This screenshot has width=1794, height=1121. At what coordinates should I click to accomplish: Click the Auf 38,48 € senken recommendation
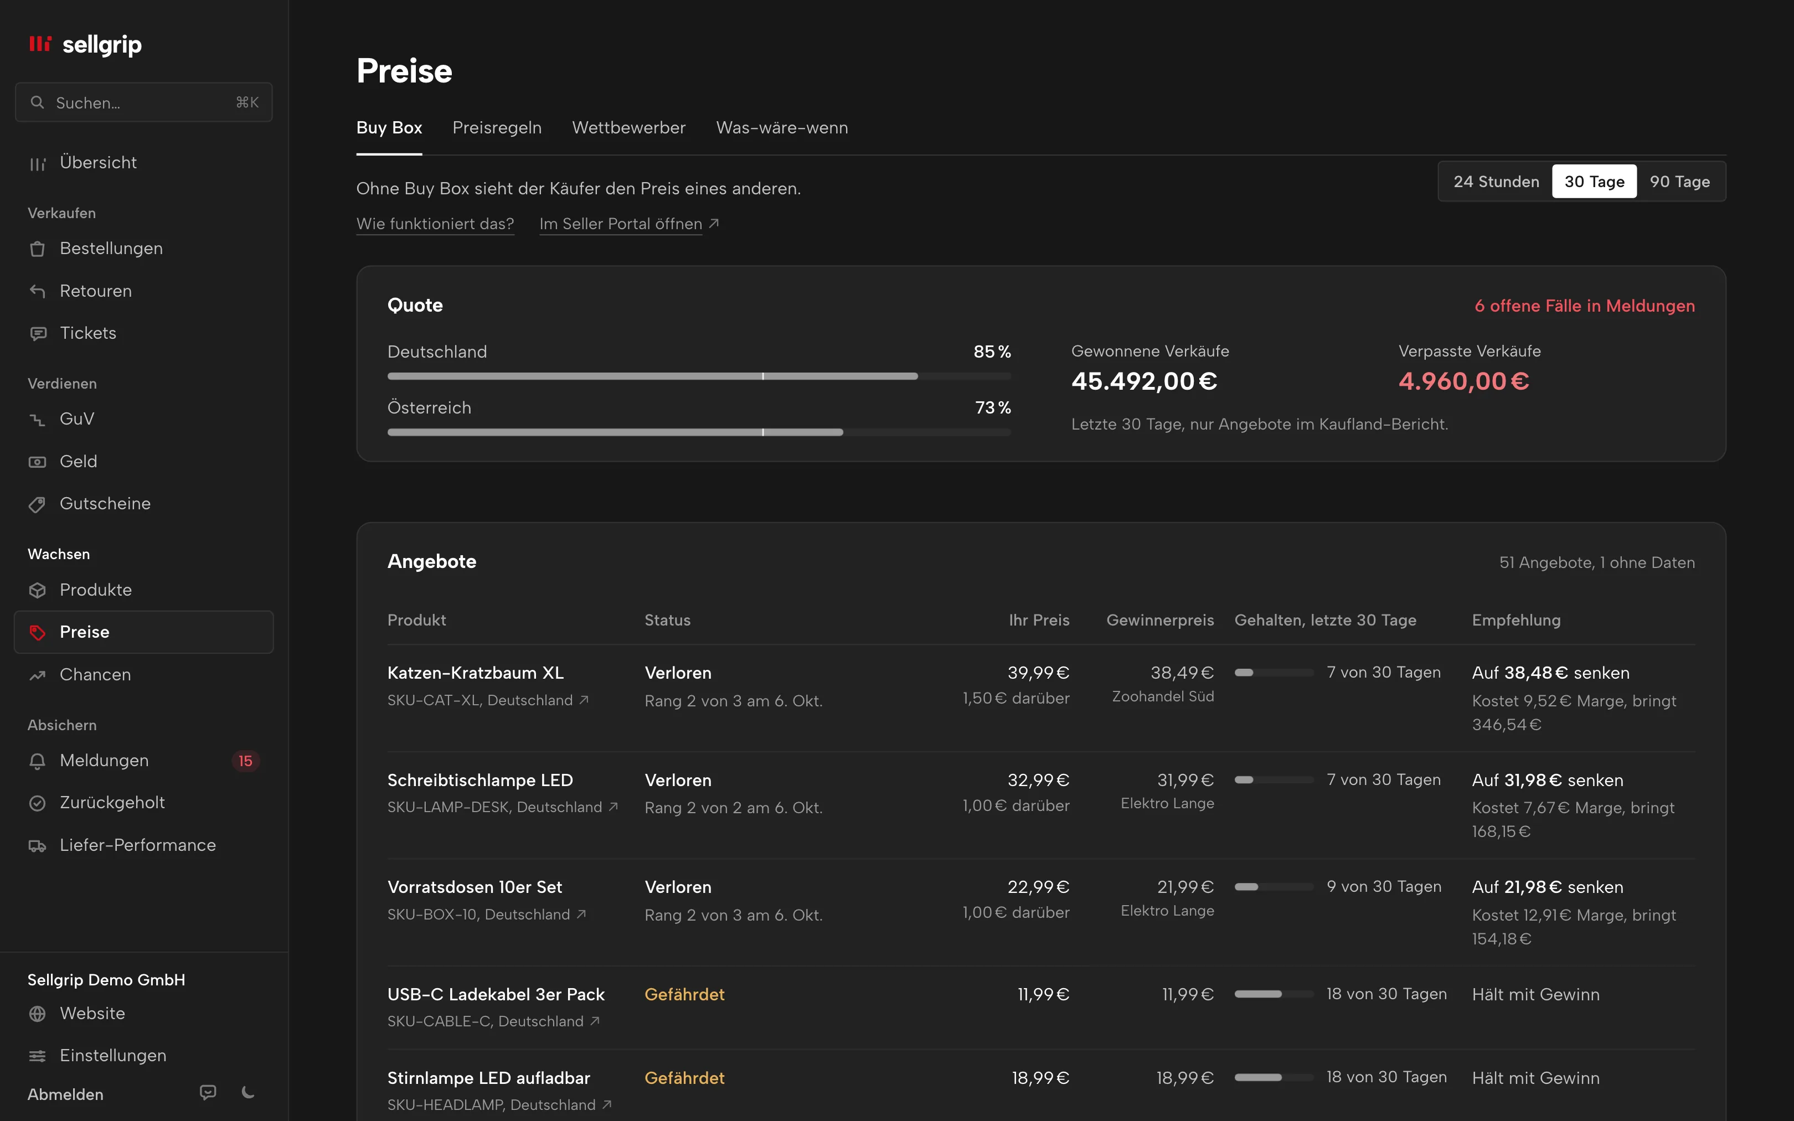click(1551, 673)
